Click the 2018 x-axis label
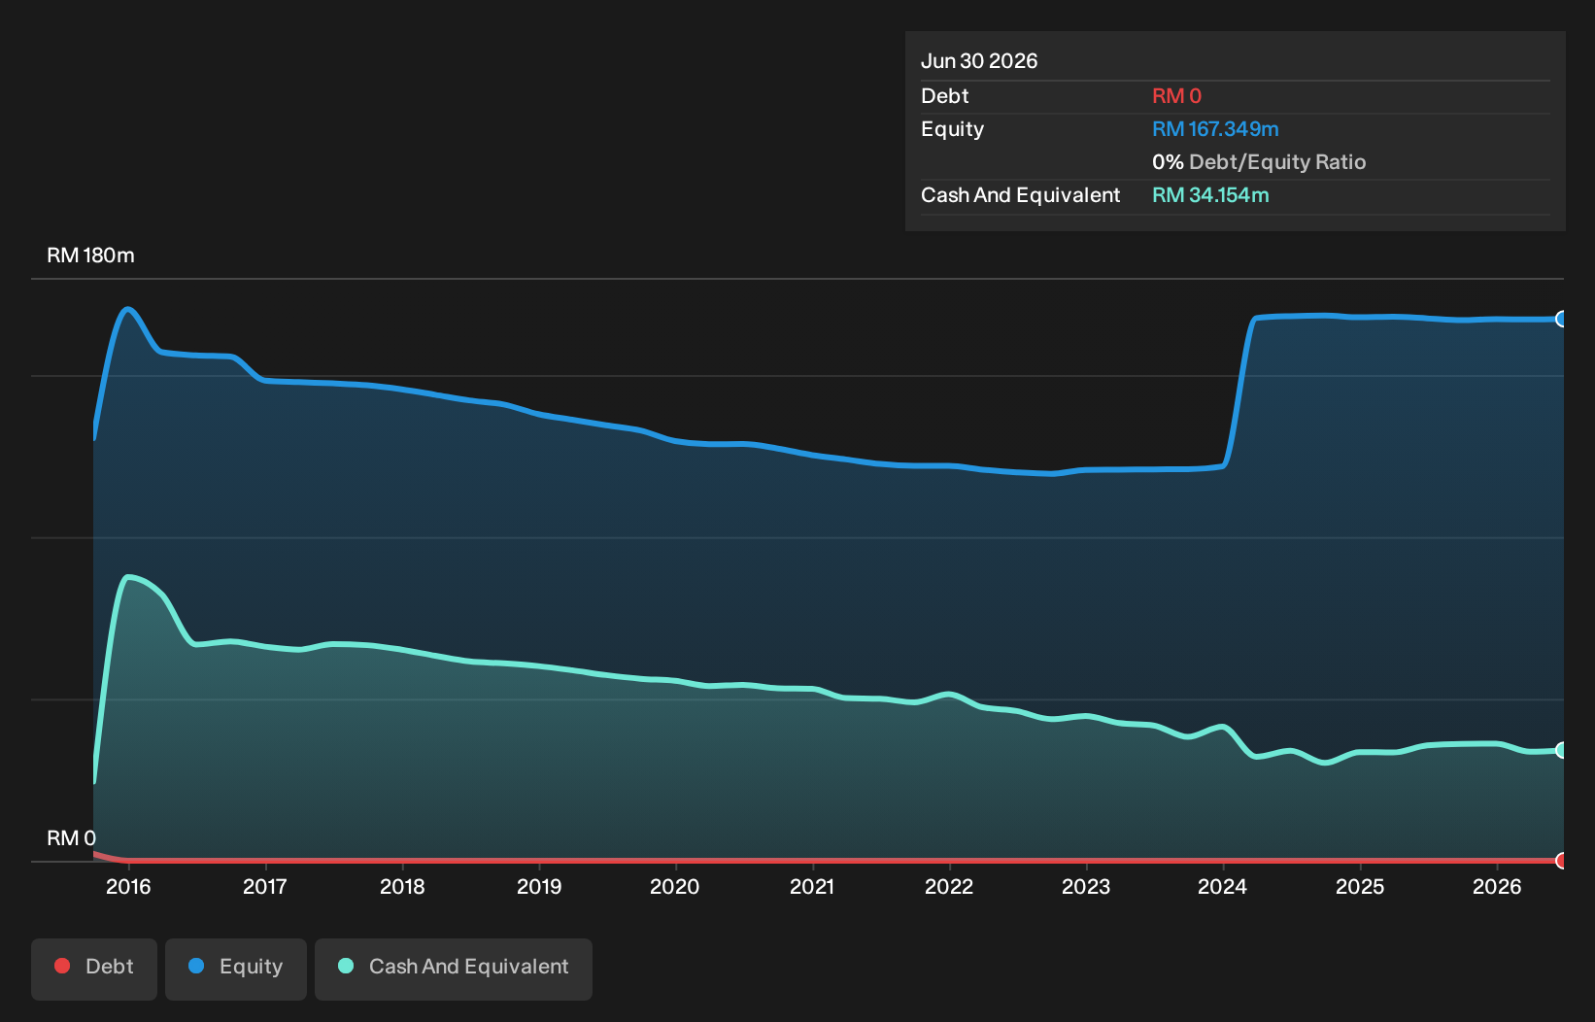The image size is (1595, 1022). tap(402, 886)
